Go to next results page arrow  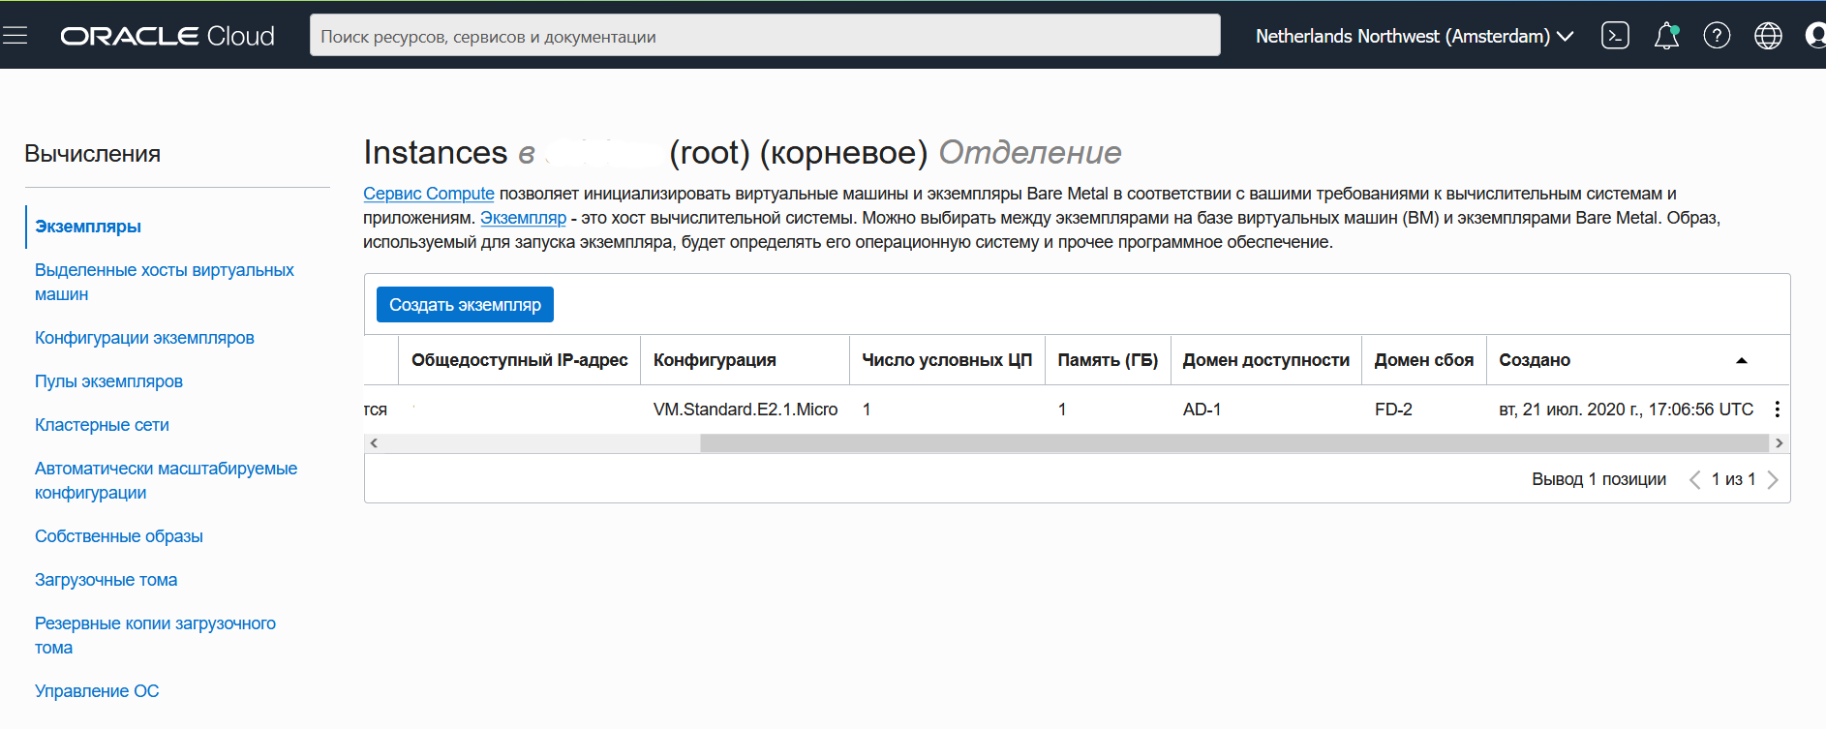[x=1773, y=479]
